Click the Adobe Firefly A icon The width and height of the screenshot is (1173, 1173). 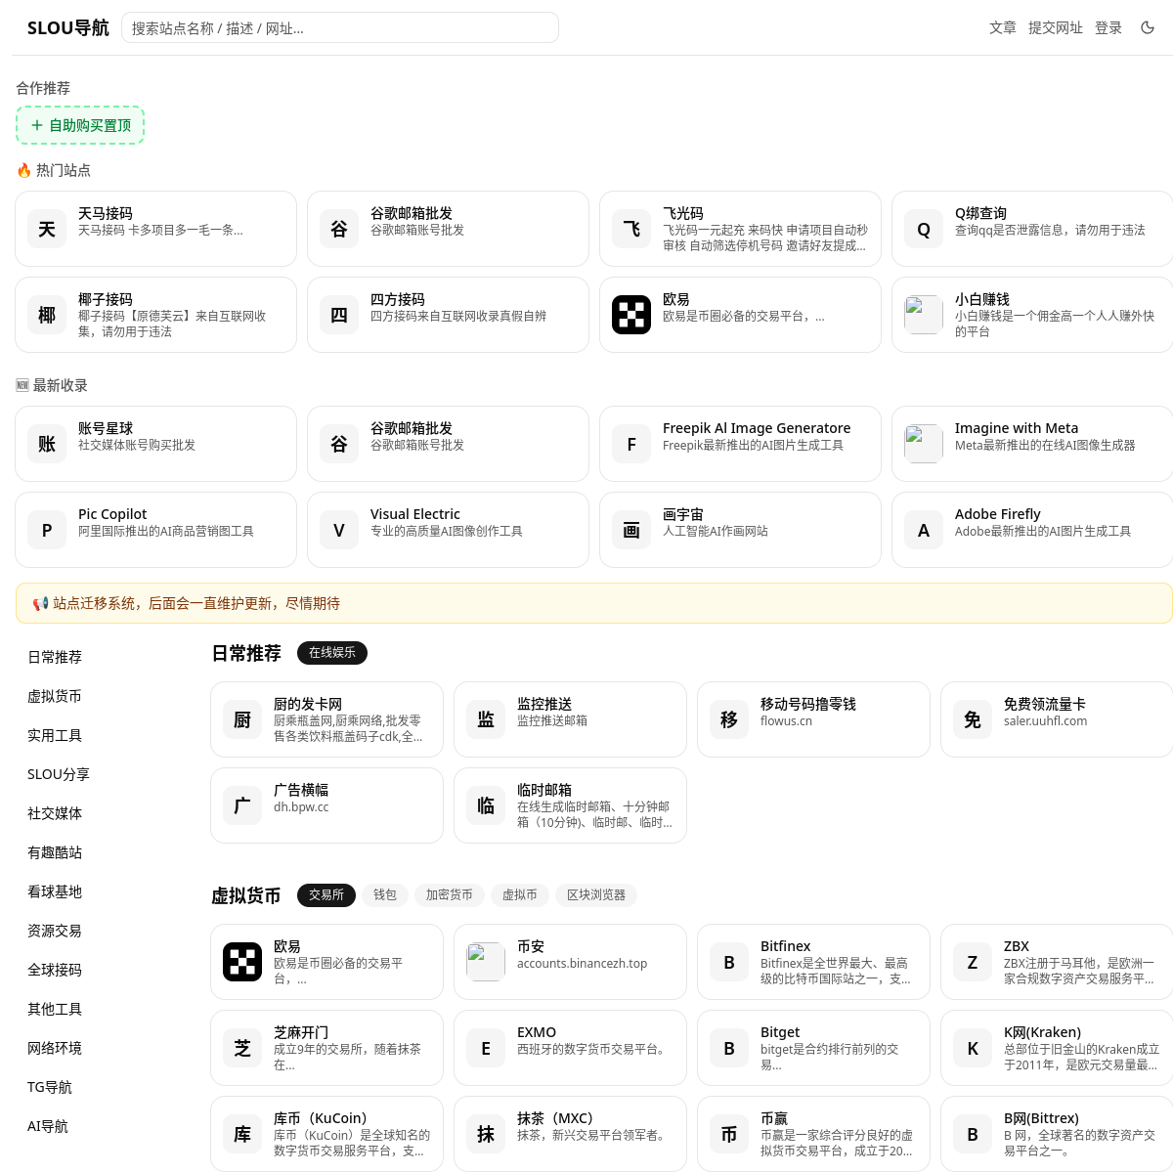[924, 530]
